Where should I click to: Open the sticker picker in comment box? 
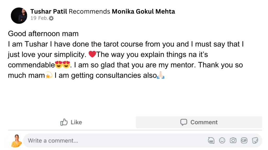pyautogui.click(x=255, y=141)
